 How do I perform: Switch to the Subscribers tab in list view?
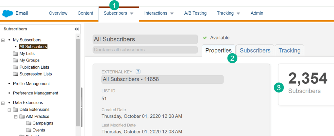pos(255,50)
